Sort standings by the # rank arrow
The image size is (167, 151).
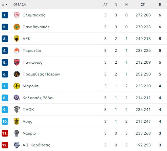click(5, 5)
